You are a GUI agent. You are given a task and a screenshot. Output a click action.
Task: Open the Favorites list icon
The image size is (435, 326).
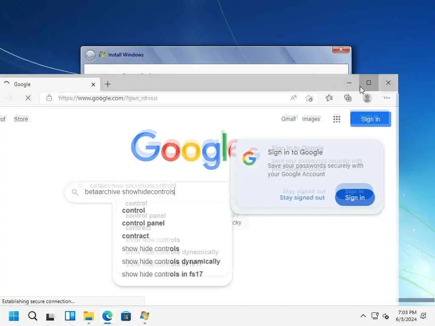pos(329,98)
